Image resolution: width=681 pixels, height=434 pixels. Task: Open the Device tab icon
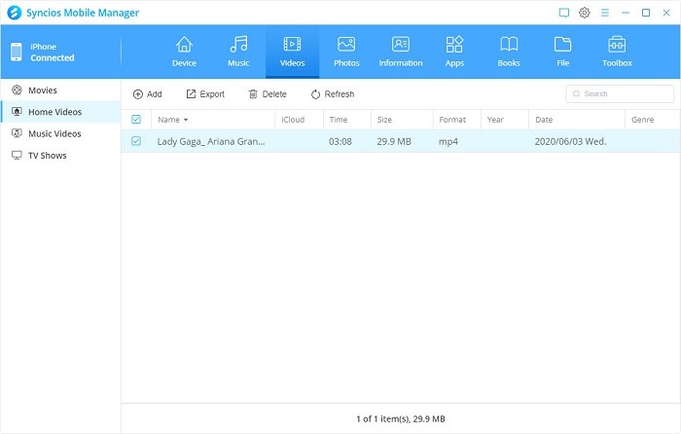pyautogui.click(x=184, y=52)
